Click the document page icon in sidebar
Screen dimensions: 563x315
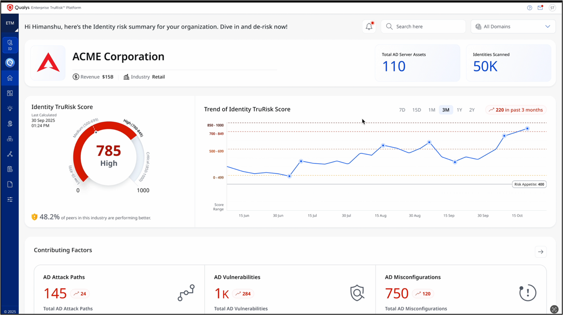click(10, 184)
